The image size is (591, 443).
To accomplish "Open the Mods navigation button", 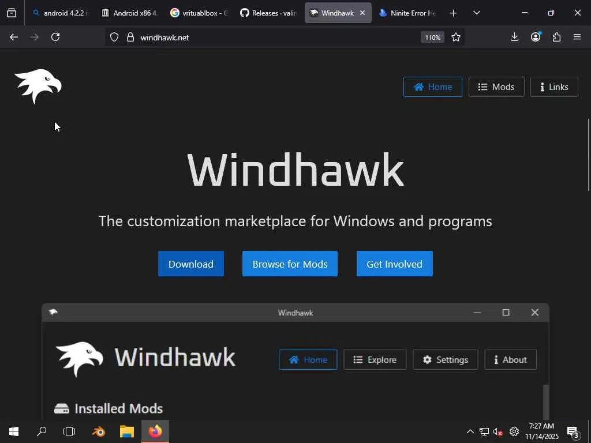I will click(x=496, y=87).
